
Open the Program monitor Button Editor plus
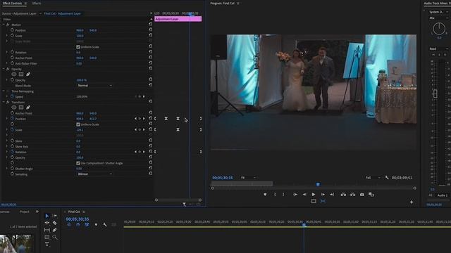tap(412, 202)
